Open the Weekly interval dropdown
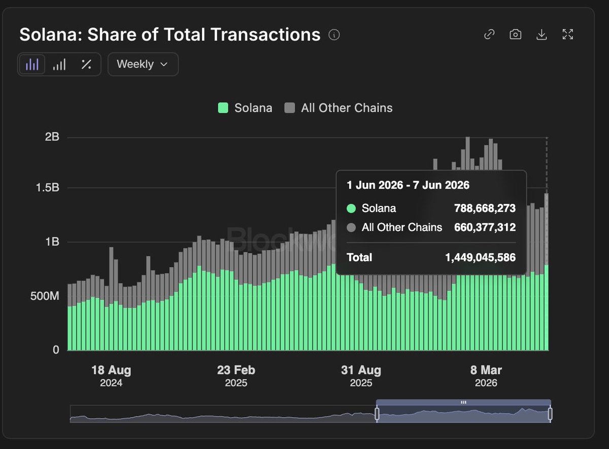 (143, 64)
